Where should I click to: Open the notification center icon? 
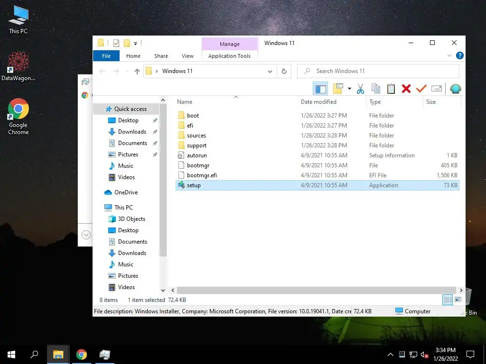click(x=470, y=355)
